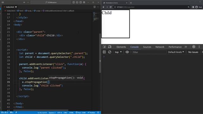This screenshot has width=203, height=114.
Task: Click "child clicked" string on line 36
Action: click(x=51, y=85)
